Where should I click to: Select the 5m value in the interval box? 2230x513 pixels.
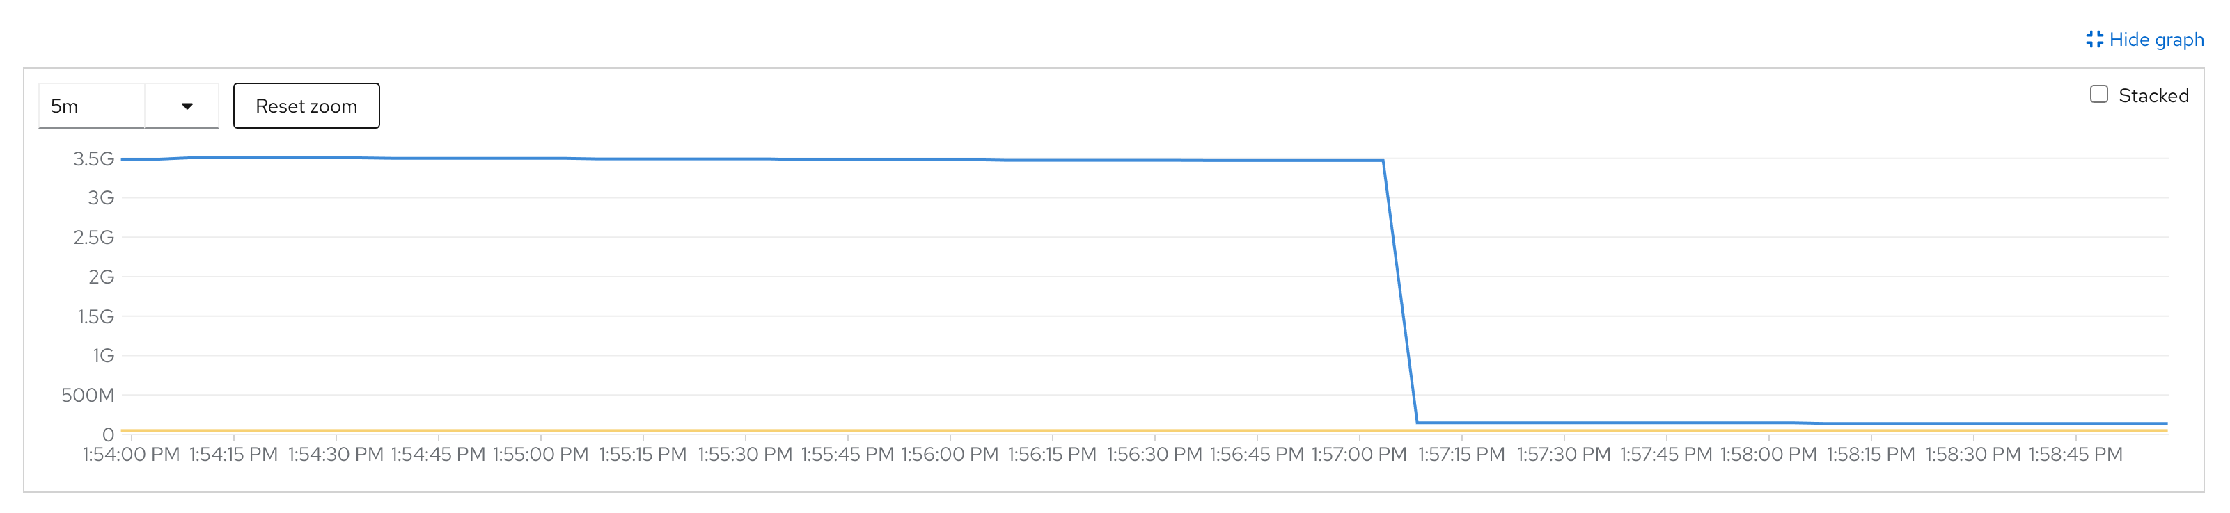(x=65, y=106)
